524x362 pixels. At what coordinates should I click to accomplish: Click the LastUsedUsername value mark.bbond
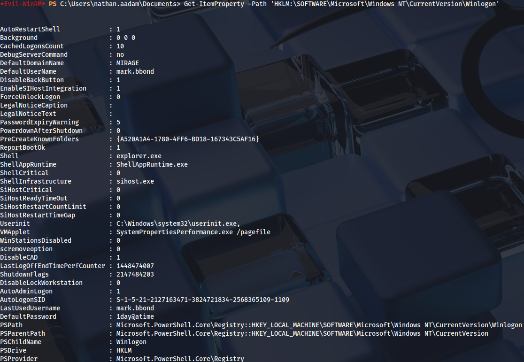(x=135, y=308)
